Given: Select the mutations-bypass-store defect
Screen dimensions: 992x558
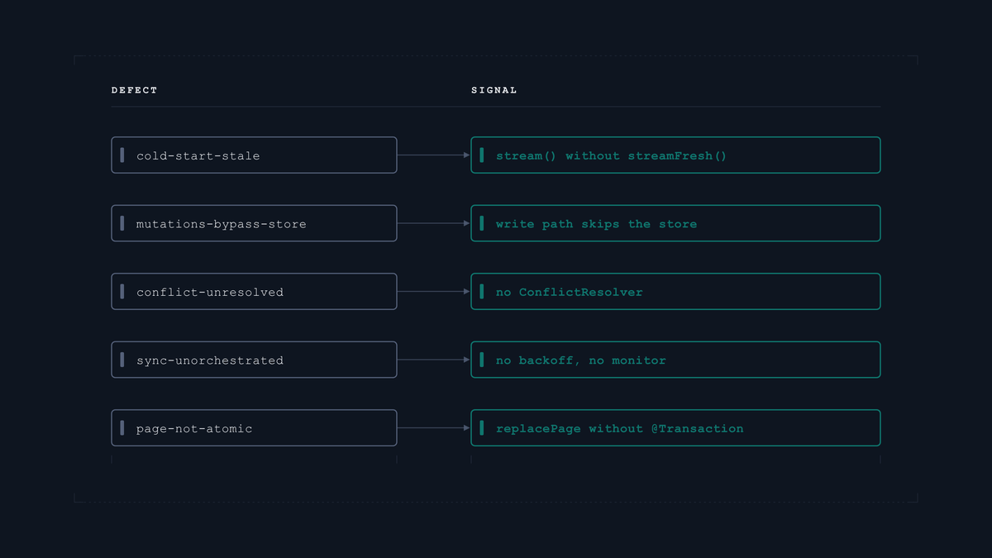Looking at the screenshot, I should tap(254, 223).
